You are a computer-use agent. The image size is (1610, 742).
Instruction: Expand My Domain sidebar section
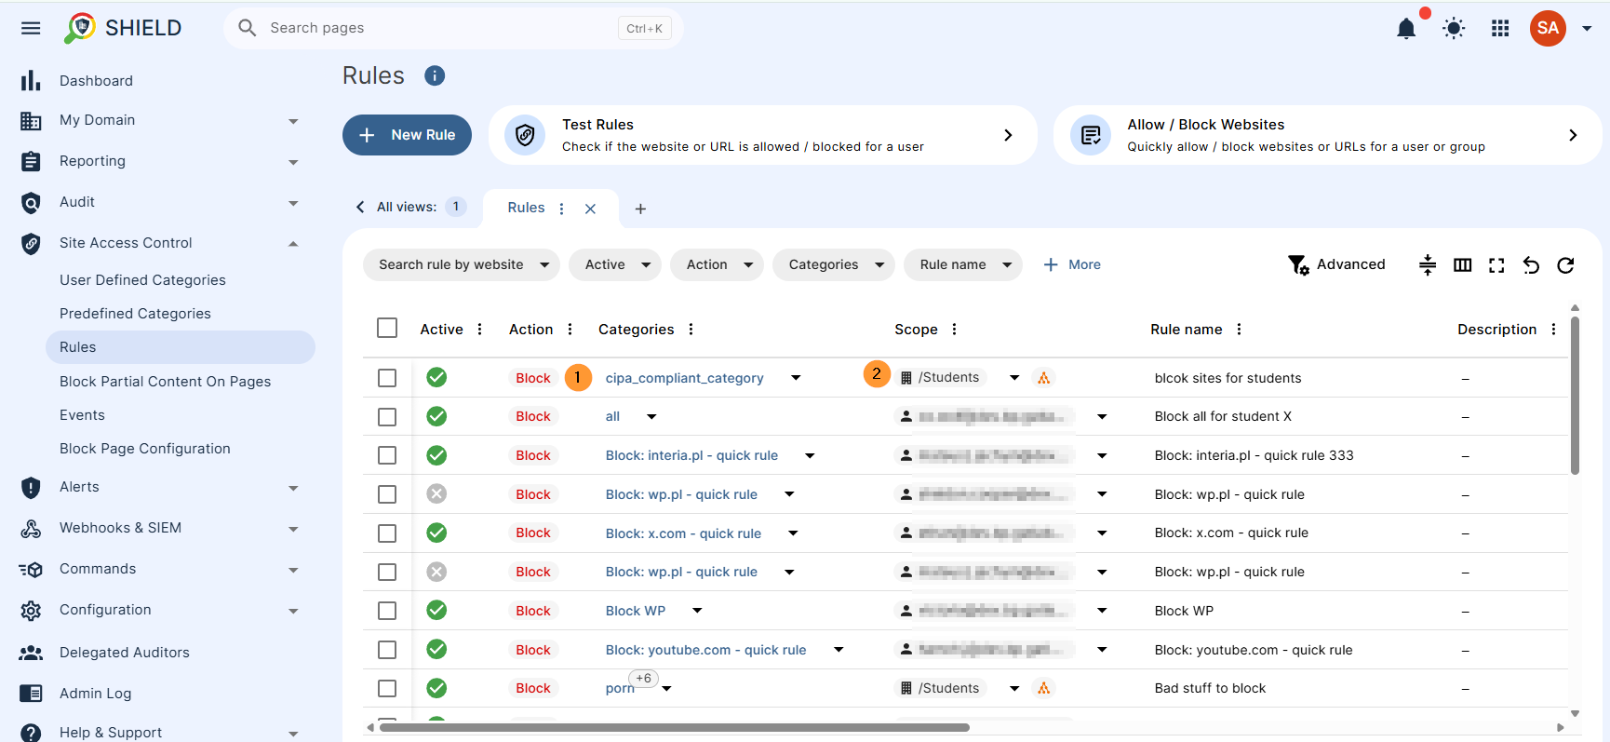tap(293, 121)
